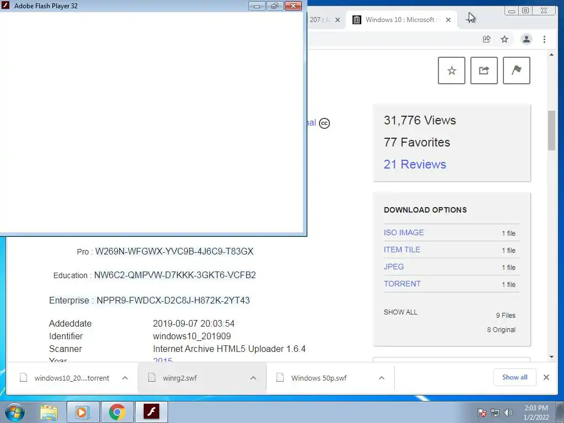Click the taskbar clock showing 2:03 PM
564x423 pixels.
pyautogui.click(x=536, y=413)
